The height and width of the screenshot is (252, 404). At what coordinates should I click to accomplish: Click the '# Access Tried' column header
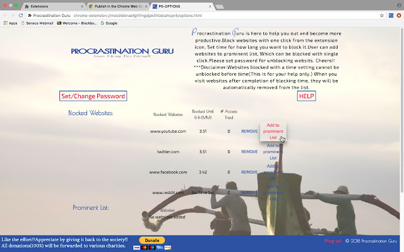coord(229,115)
